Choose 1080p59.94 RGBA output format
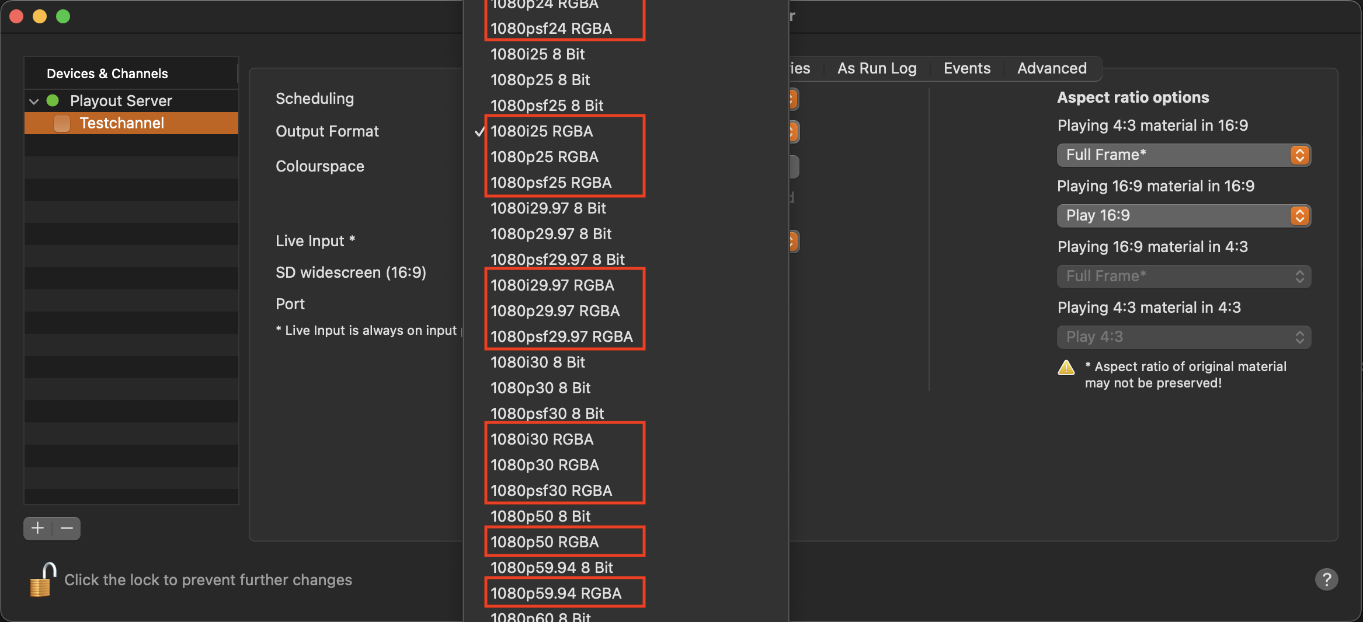 click(x=625, y=593)
